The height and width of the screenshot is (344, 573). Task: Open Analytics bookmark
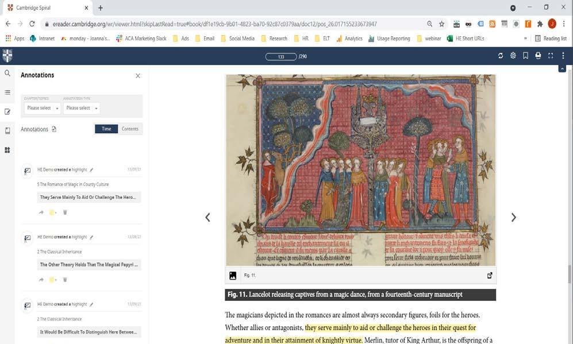click(349, 38)
